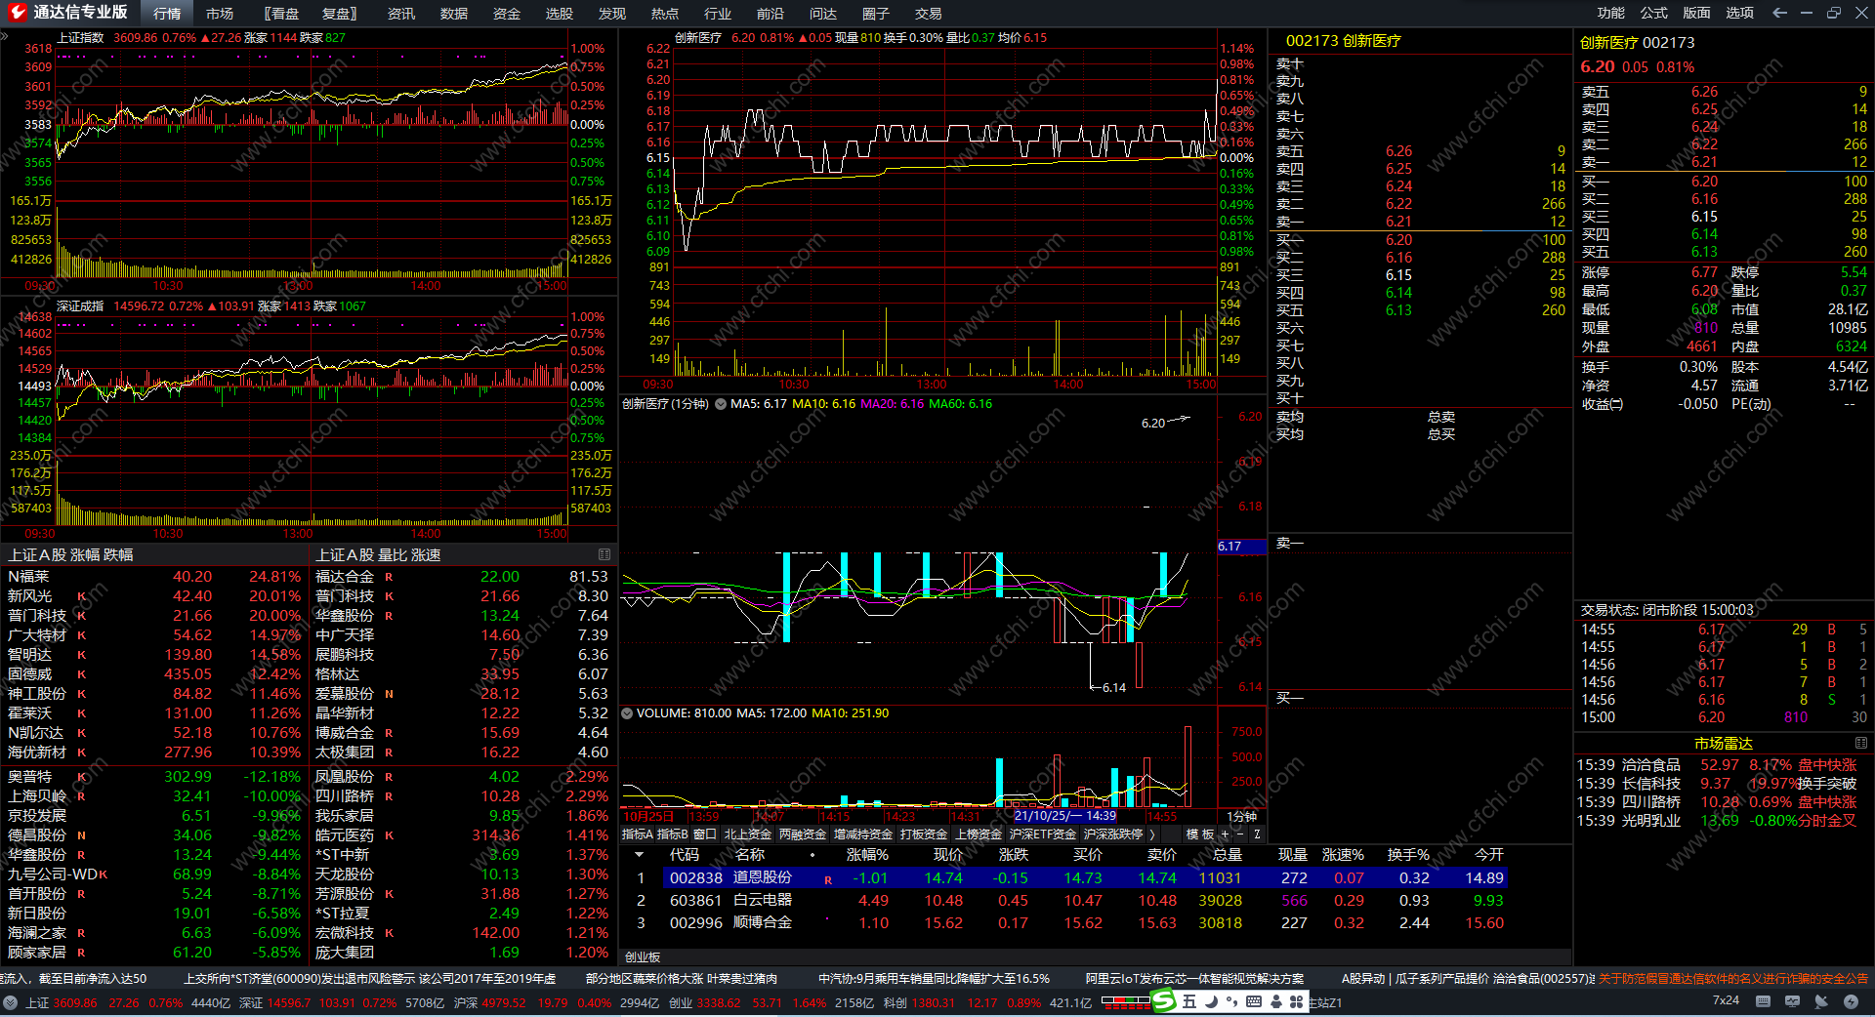Viewport: 1875px width, 1017px height.
Task: Click the Sogou S input method logo
Action: click(1164, 1001)
